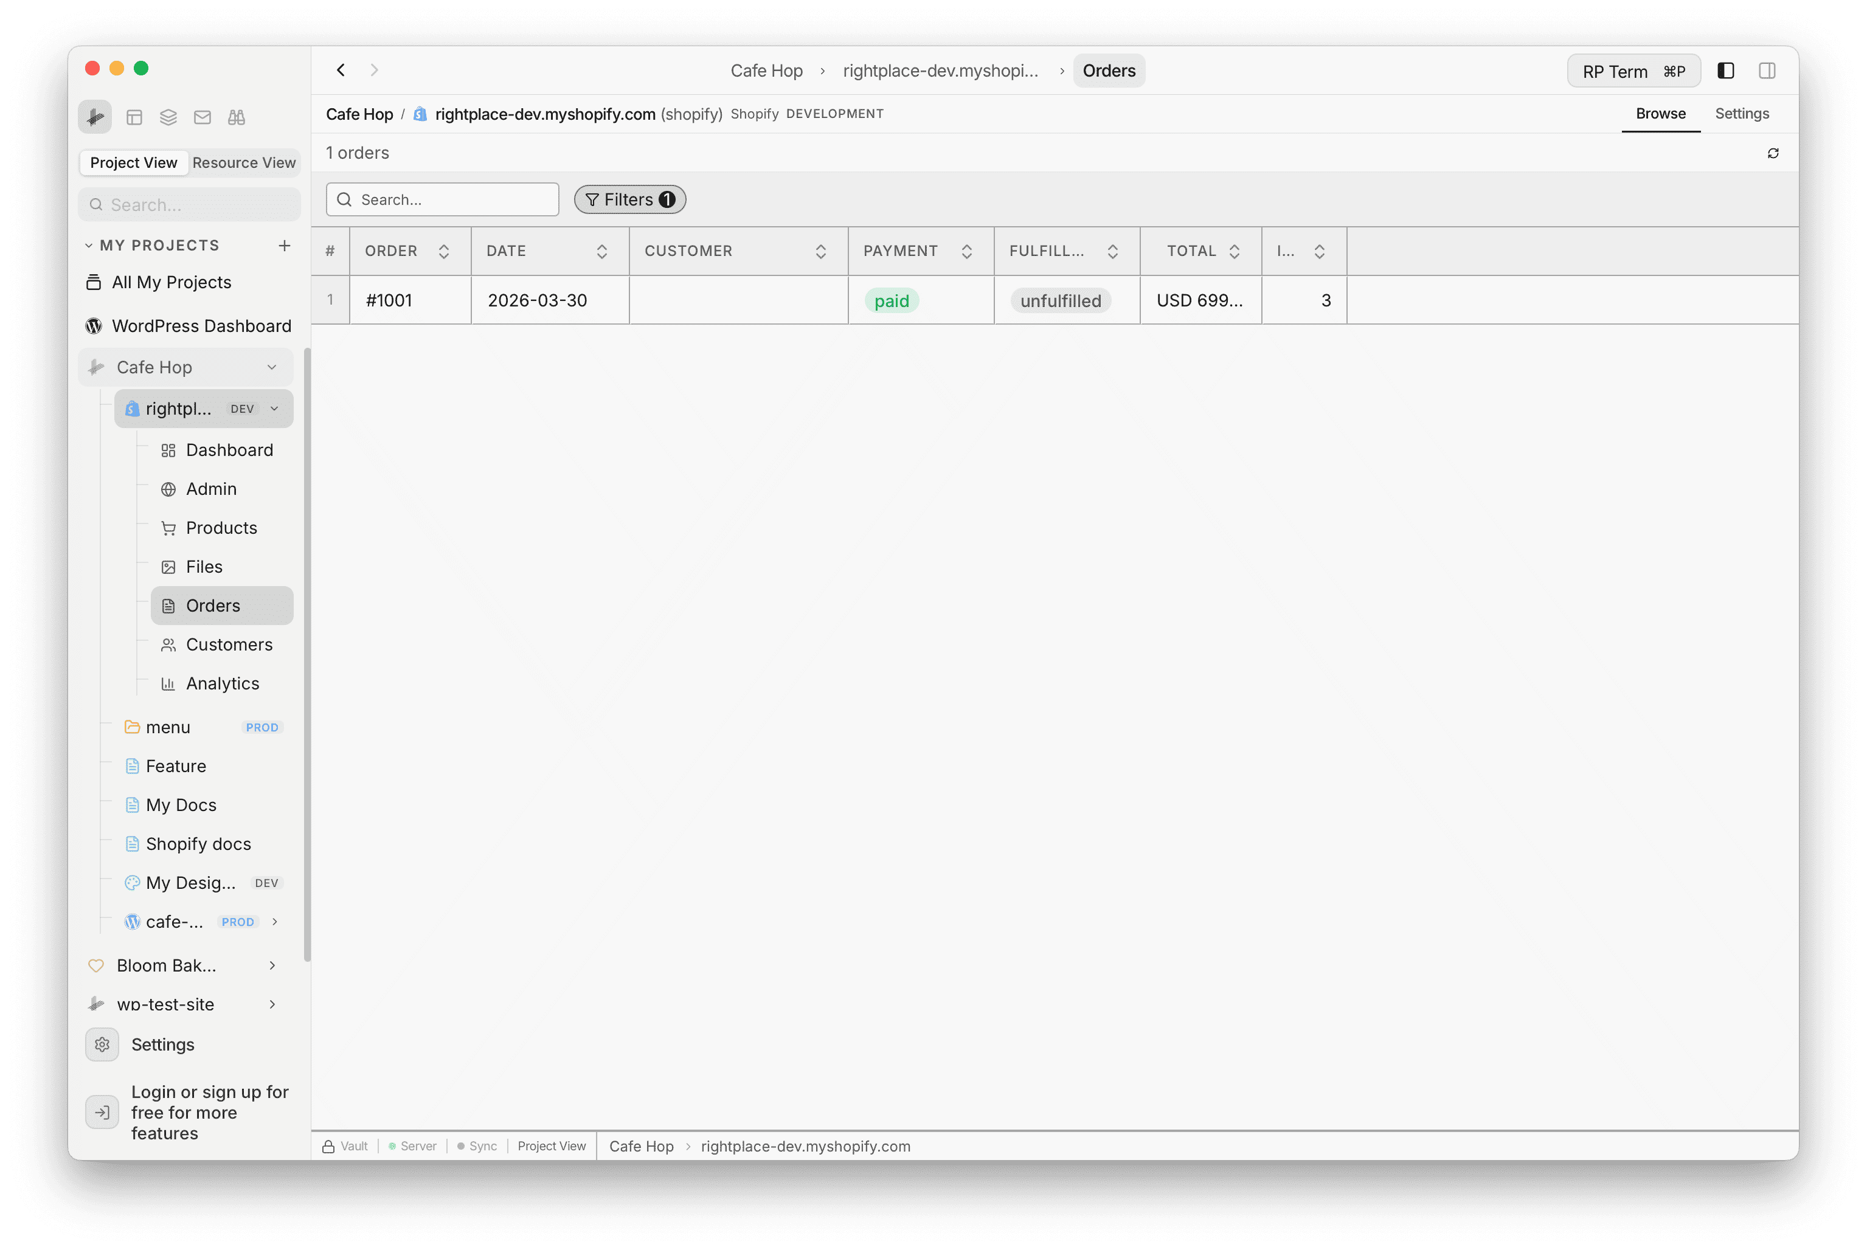Switch to the Settings tab
This screenshot has width=1867, height=1250.
pyautogui.click(x=1742, y=113)
